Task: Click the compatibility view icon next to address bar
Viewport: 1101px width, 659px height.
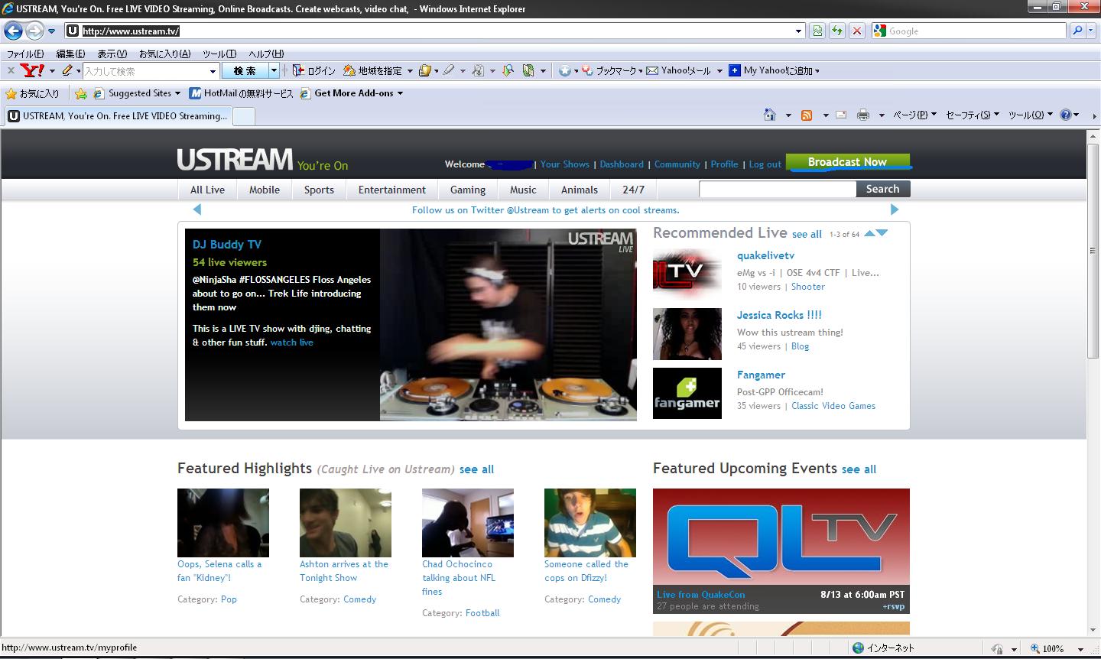Action: tap(817, 31)
